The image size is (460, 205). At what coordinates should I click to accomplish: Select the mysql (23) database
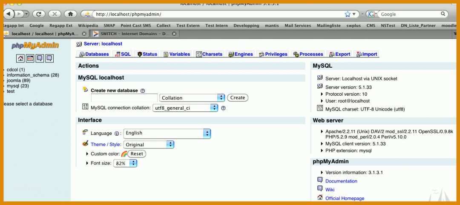coord(17,86)
